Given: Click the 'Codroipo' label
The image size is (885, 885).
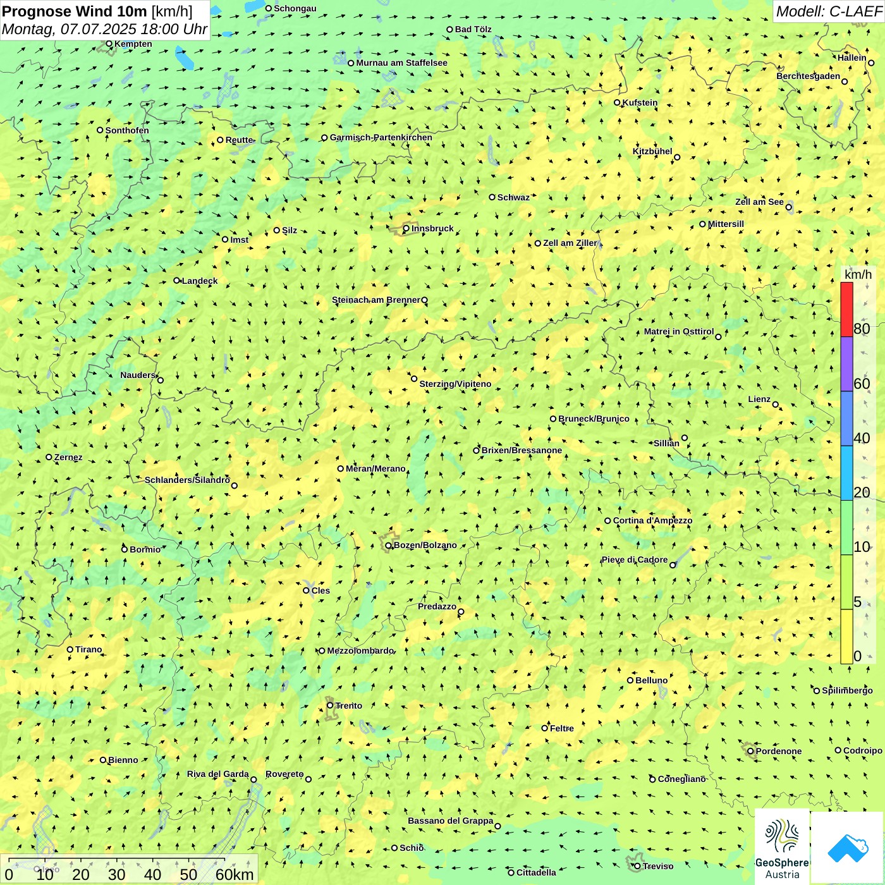Looking at the screenshot, I should [x=863, y=750].
